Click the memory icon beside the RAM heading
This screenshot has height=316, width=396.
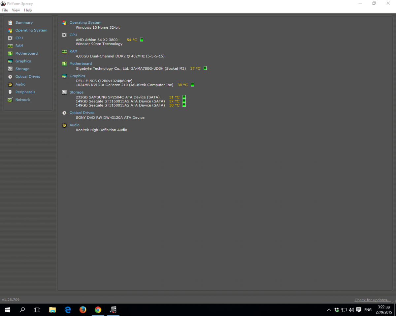click(x=64, y=51)
